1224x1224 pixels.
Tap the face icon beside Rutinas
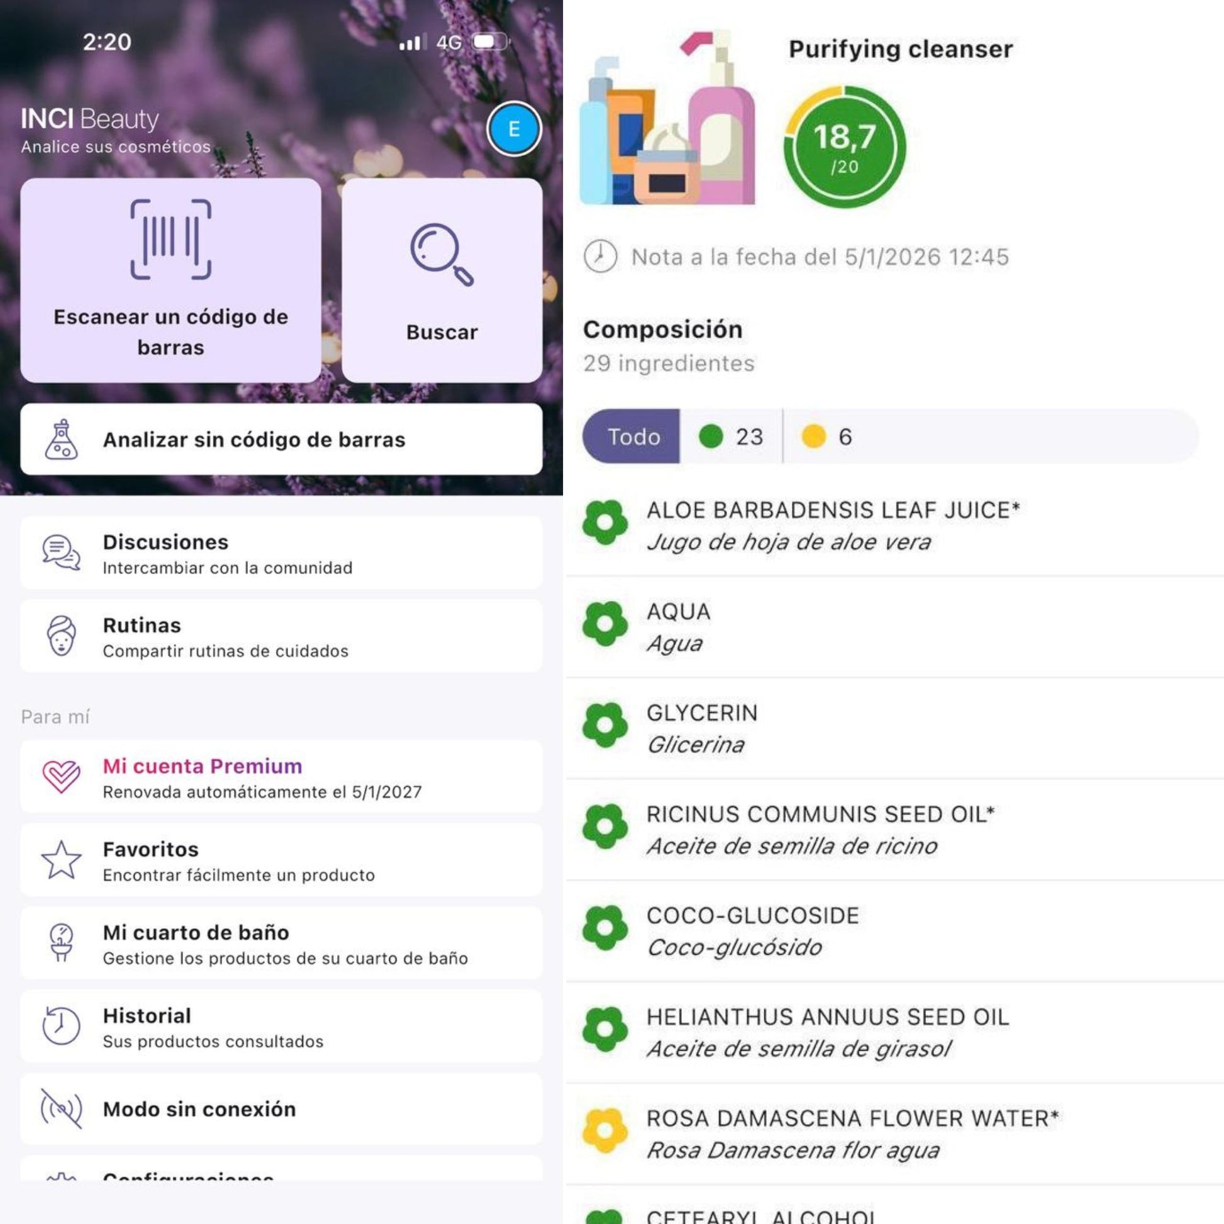click(62, 635)
